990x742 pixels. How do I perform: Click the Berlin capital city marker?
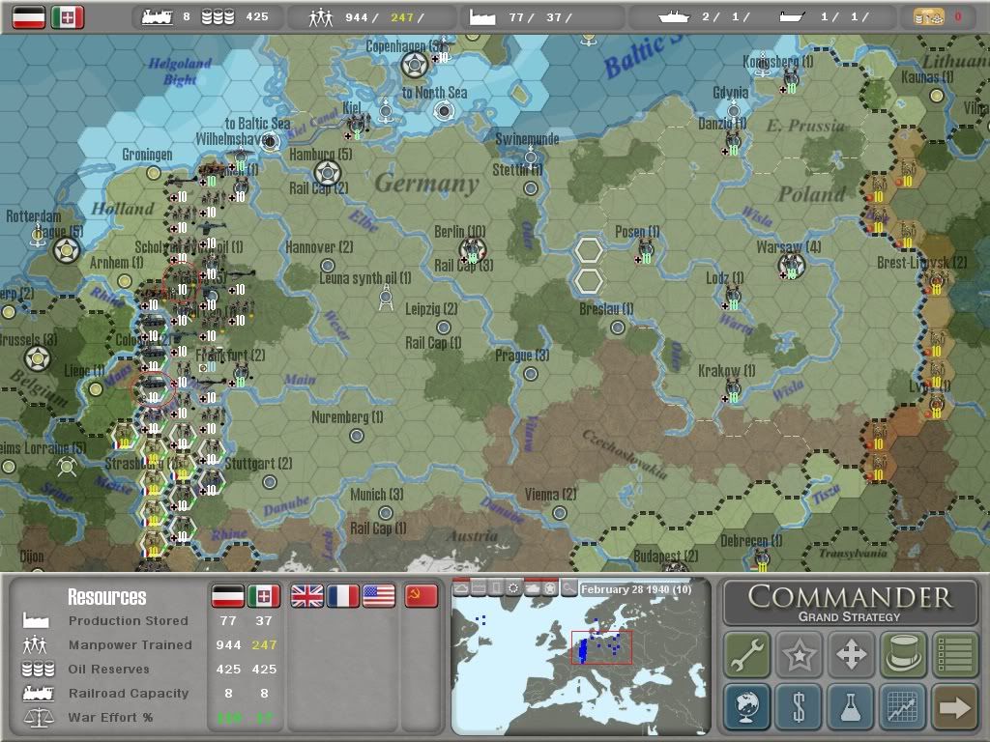tap(472, 251)
